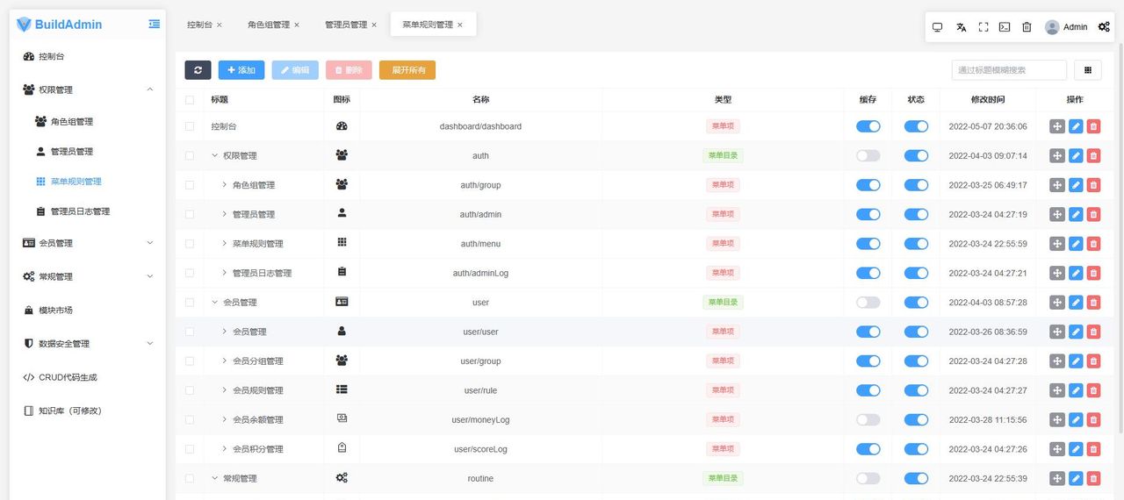Screen dimensions: 1124x500
Task: Open the language switch icon
Action: tap(961, 27)
